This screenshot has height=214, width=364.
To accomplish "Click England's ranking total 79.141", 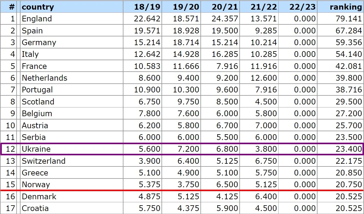I will tap(349, 19).
